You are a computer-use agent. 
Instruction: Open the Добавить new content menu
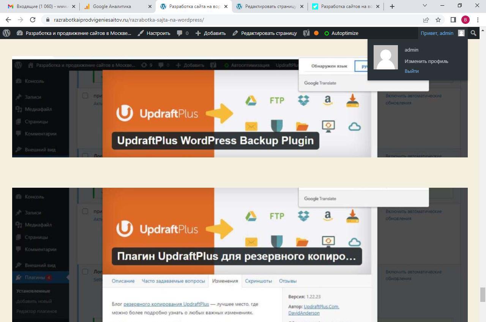point(210,33)
